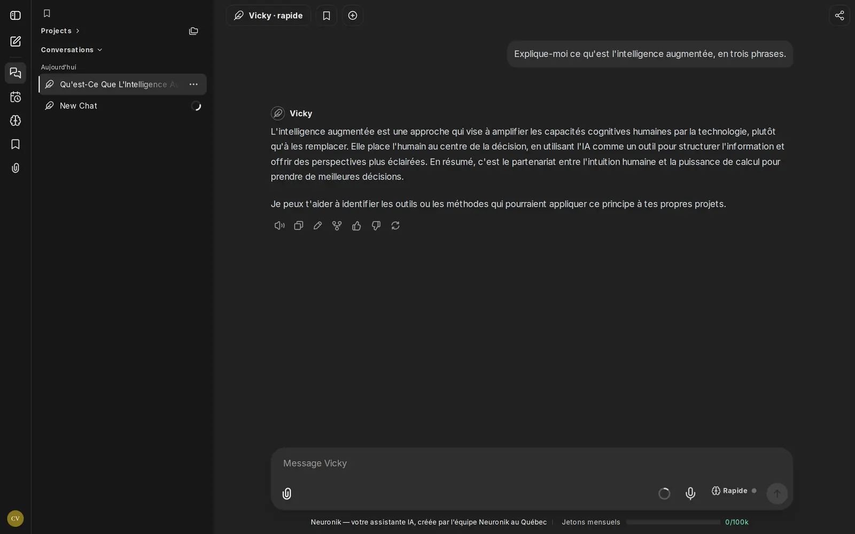Click the monthly tokens progress bar
This screenshot has width=855, height=534.
point(673,522)
